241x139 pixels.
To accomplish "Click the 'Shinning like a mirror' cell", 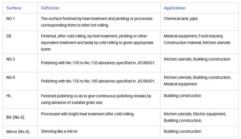I will [99, 132].
